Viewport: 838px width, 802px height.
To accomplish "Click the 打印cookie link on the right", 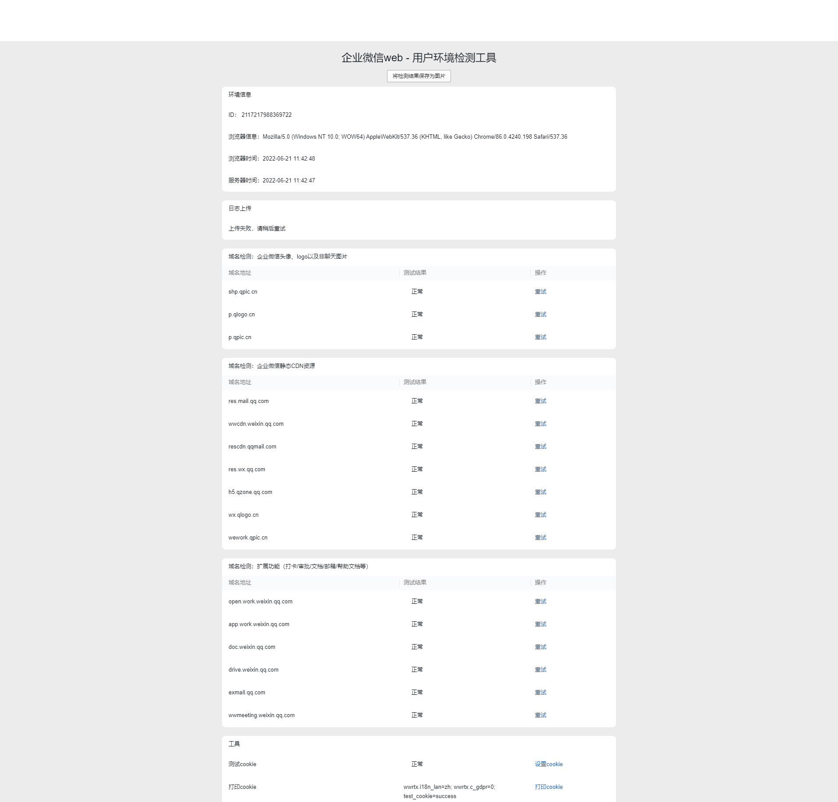I will tap(549, 787).
